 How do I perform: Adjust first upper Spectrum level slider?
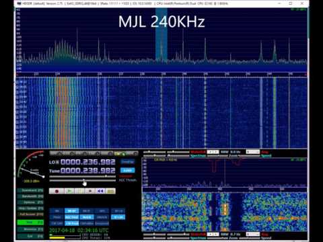(155, 156)
